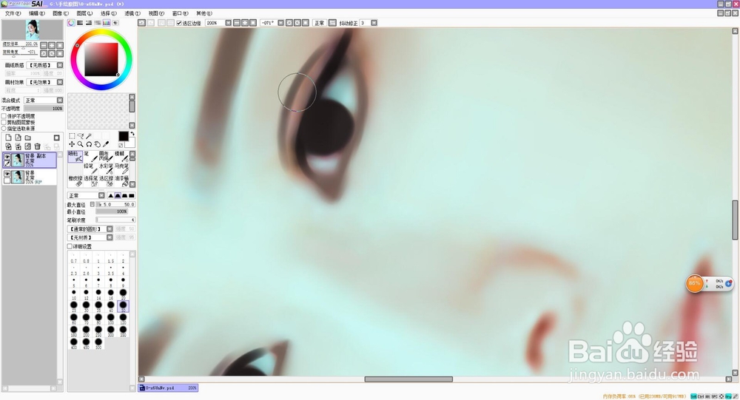This screenshot has width=740, height=400.
Task: Enable 详细设置 advanced settings checkbox
Action: [x=70, y=246]
